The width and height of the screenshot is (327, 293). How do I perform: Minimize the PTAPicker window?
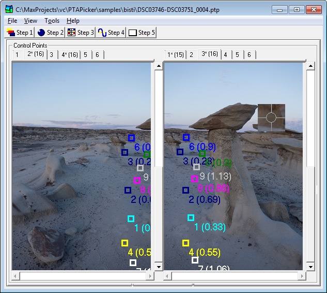coord(279,10)
